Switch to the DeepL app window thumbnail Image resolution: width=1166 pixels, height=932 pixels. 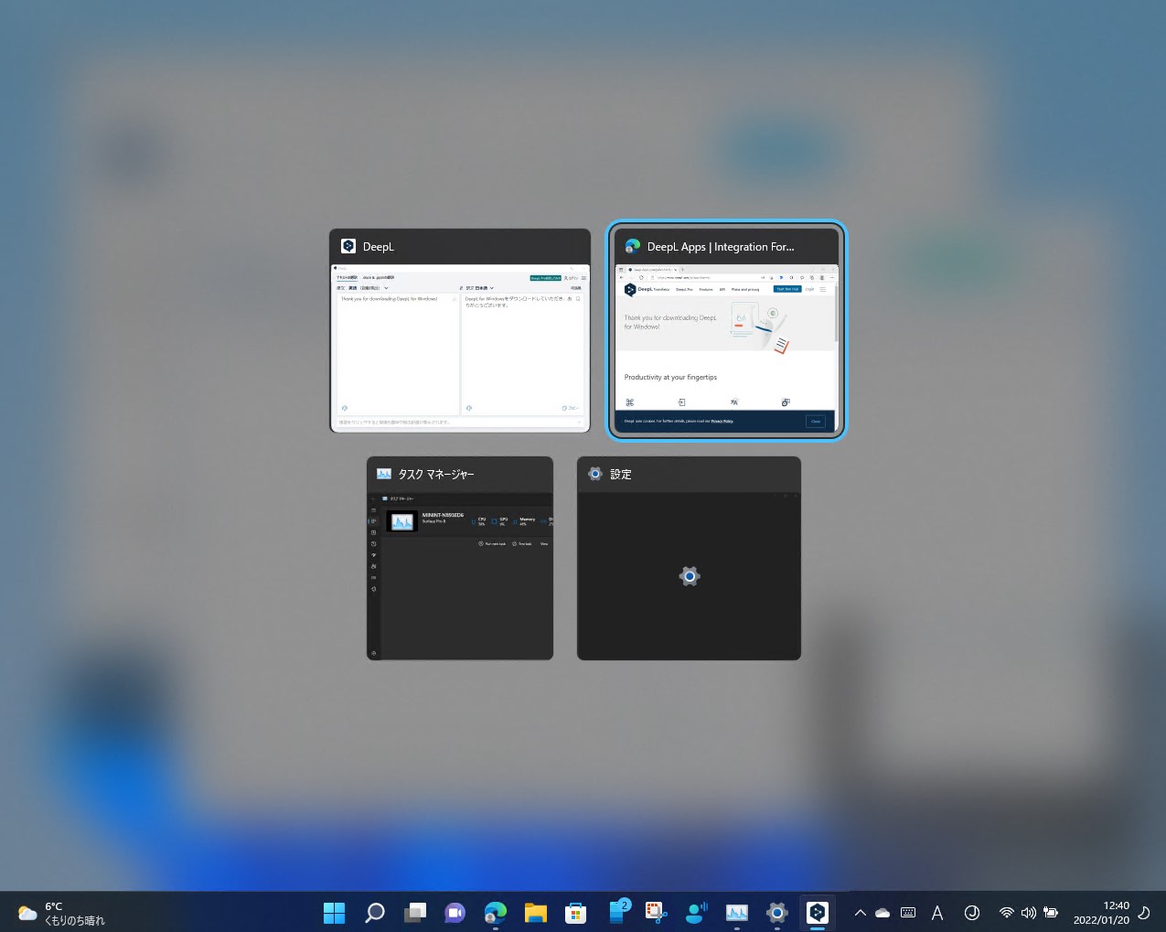click(x=460, y=330)
